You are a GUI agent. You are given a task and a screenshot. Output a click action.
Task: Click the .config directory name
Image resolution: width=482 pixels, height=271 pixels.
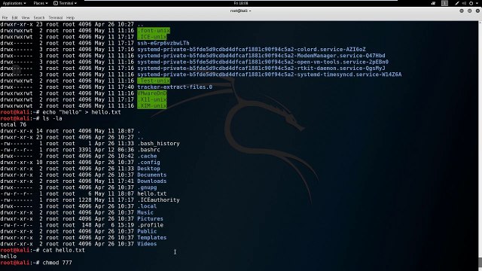tap(148, 163)
